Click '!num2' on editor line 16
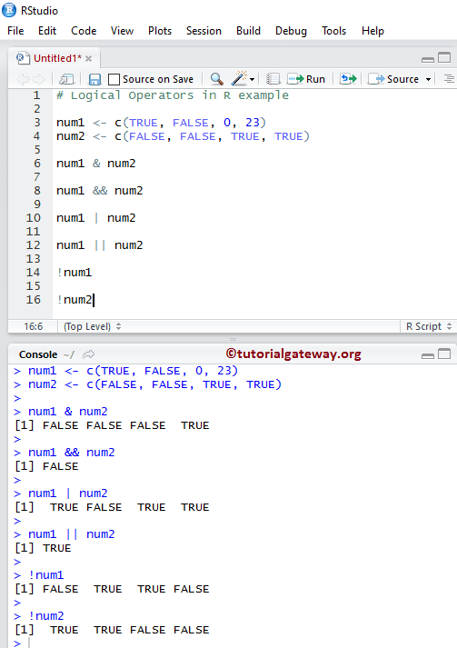This screenshot has height=648, width=457. [75, 300]
